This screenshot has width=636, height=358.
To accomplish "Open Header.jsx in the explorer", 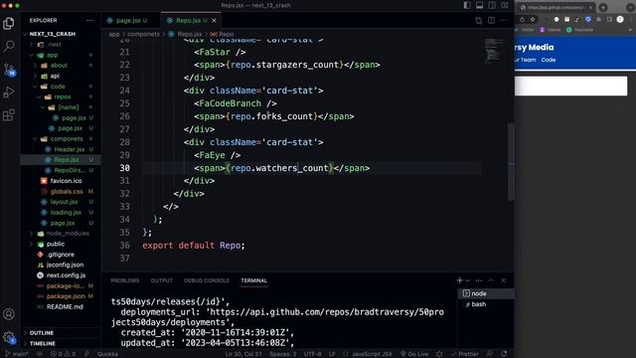I will coord(60,149).
